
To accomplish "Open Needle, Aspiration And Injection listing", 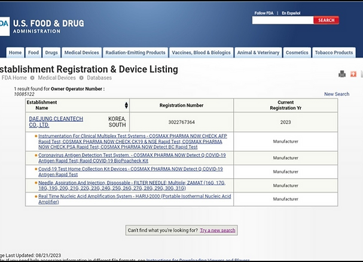I will tap(132, 185).
